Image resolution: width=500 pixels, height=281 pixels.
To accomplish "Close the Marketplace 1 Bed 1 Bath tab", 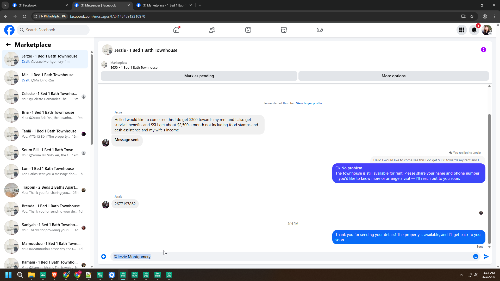I will [x=191, y=5].
